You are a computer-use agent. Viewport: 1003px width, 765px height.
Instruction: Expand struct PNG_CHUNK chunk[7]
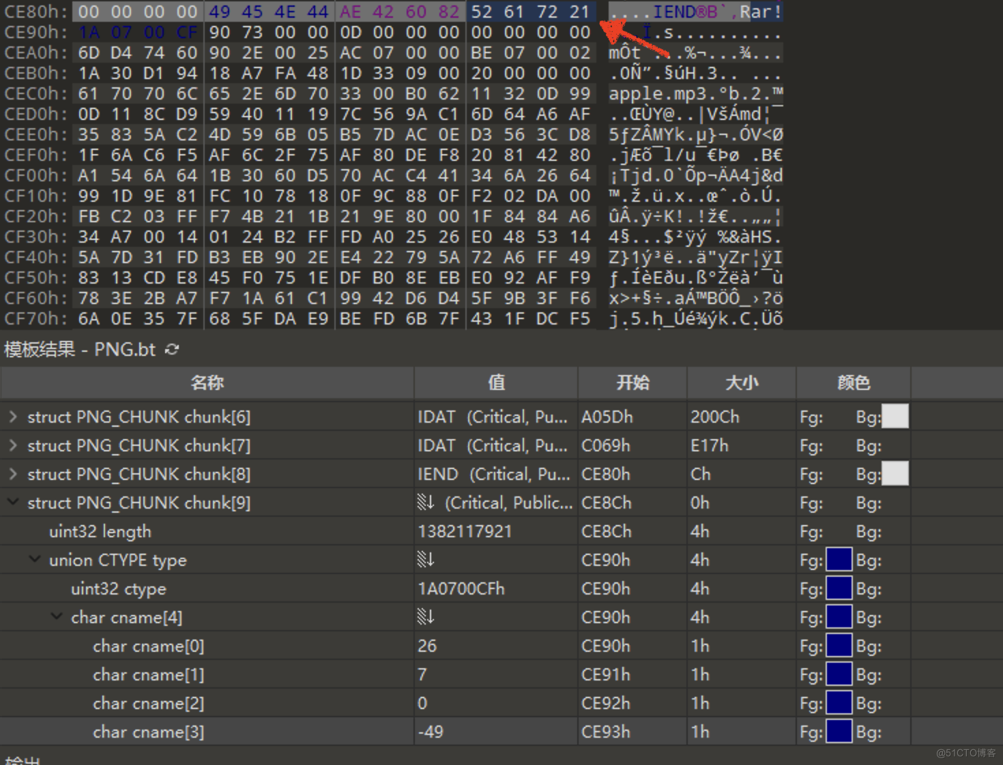click(13, 445)
